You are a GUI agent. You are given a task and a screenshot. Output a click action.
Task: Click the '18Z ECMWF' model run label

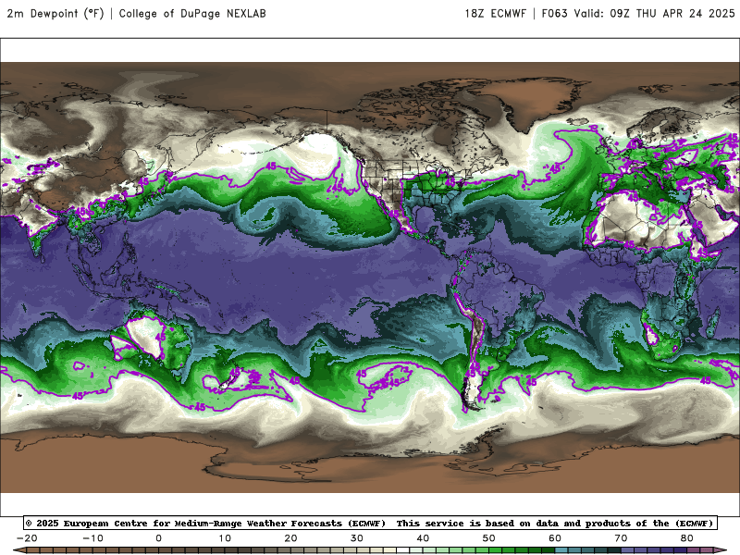coord(496,13)
